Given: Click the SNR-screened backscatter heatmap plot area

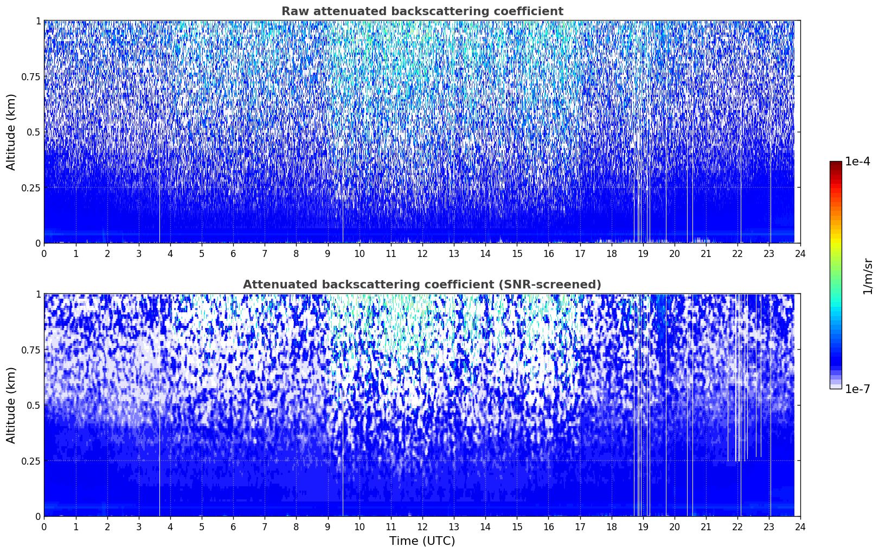Looking at the screenshot, I should 422,405.
